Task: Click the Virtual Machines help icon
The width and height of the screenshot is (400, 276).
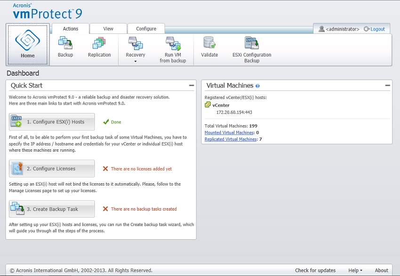Action: pos(257,86)
